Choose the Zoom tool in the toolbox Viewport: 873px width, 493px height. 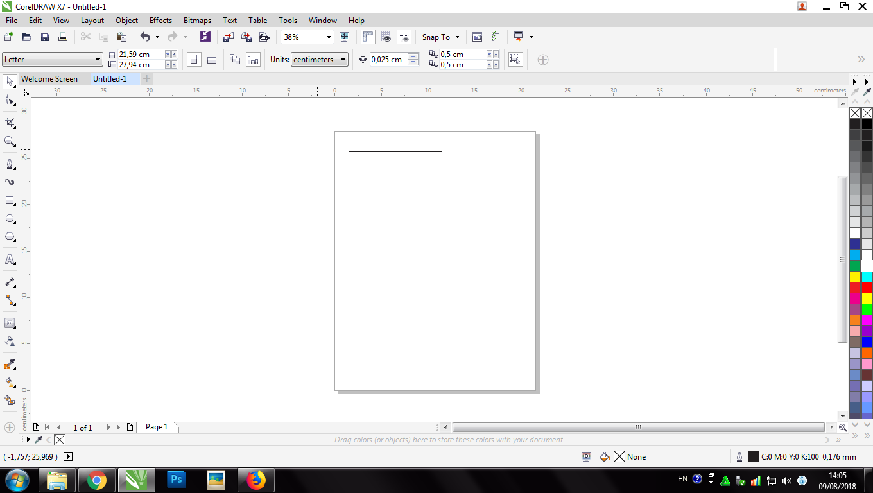[10, 141]
